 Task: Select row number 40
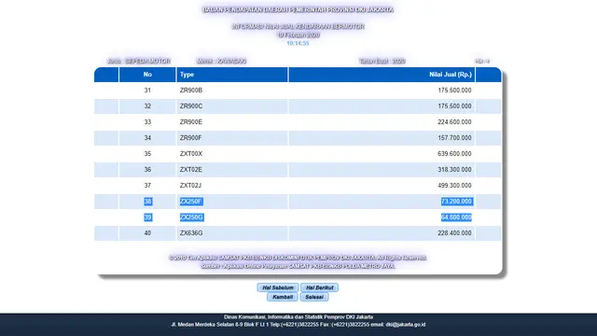pyautogui.click(x=147, y=233)
